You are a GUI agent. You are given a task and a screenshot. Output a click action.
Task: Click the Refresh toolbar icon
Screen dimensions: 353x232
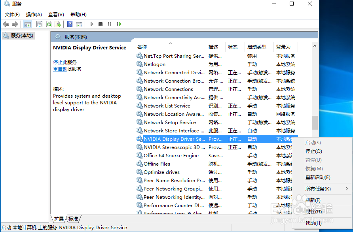tap(49, 24)
